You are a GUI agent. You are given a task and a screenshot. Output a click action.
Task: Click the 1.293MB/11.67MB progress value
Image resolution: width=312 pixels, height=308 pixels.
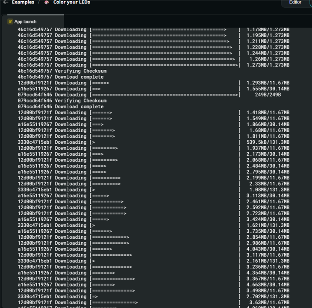click(x=268, y=83)
